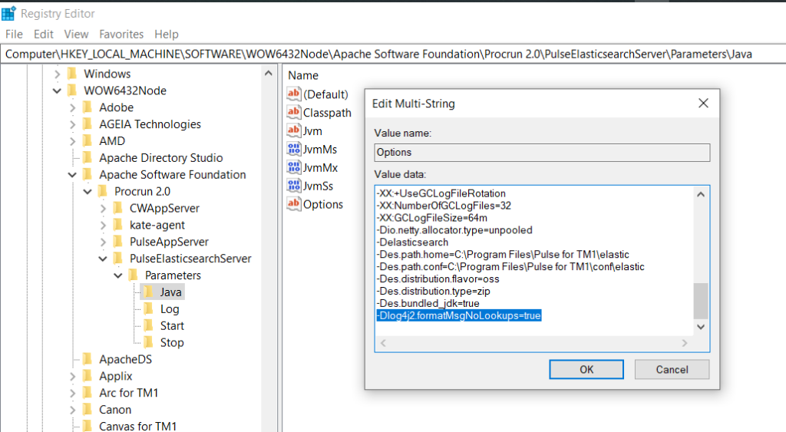Select the Java folder icon in tree

pyautogui.click(x=149, y=292)
